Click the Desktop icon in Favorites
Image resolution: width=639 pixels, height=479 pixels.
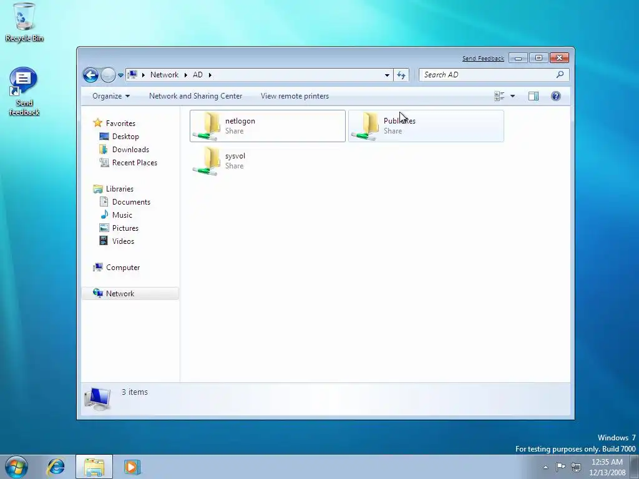point(104,137)
